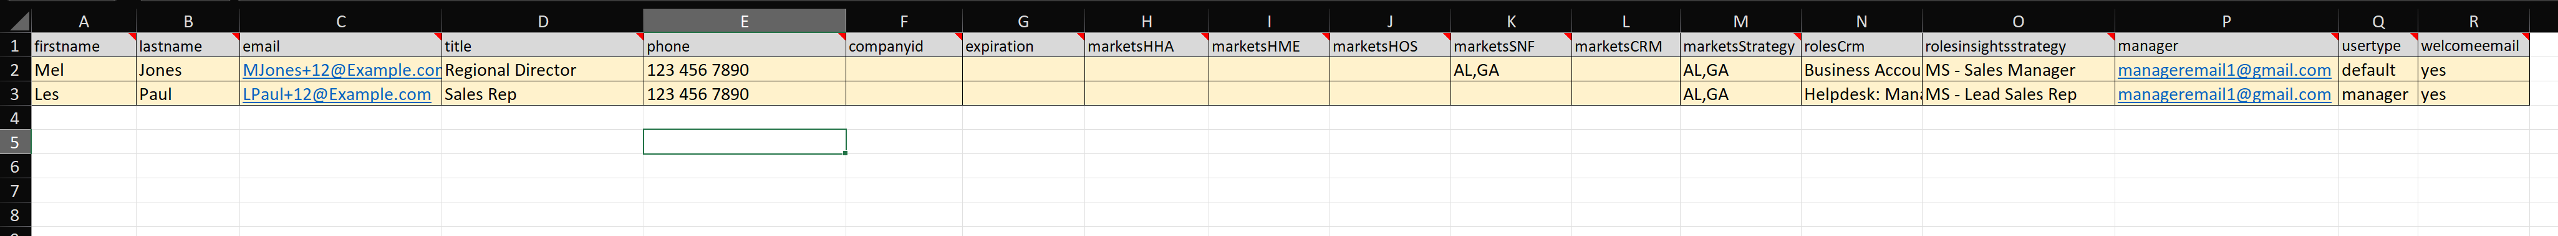Click the select-all corner triangle

[16, 20]
